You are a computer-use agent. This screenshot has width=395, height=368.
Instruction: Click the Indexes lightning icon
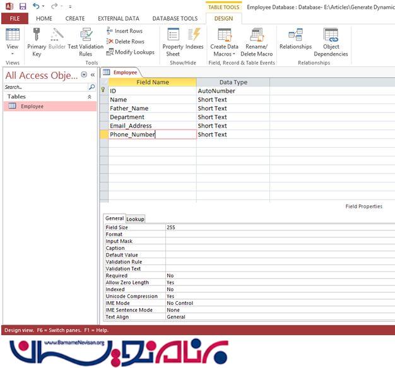(194, 35)
